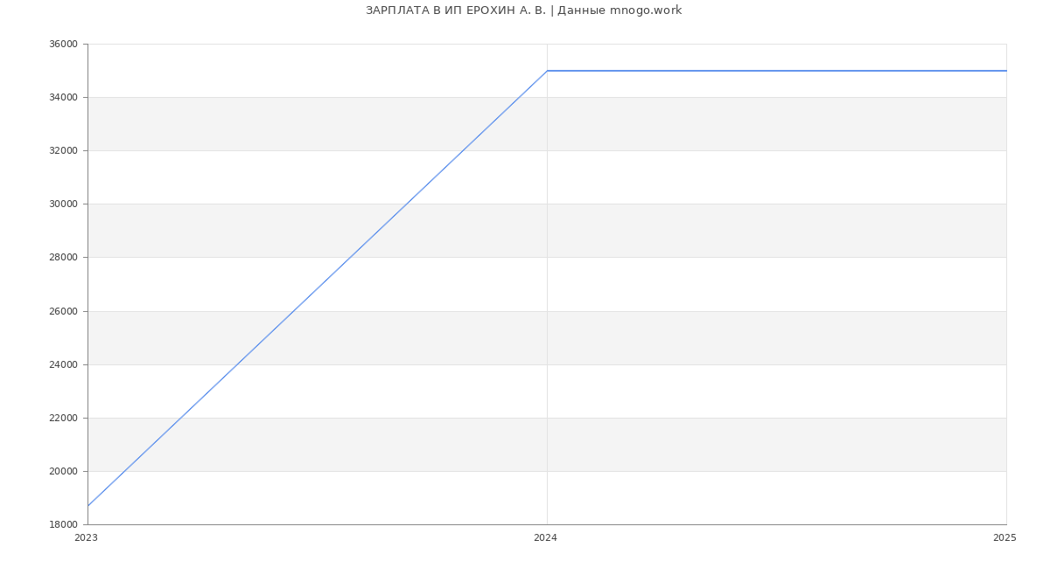Click the line's starting data point at 2023
Screen dimensions: 1050x568
click(x=88, y=505)
